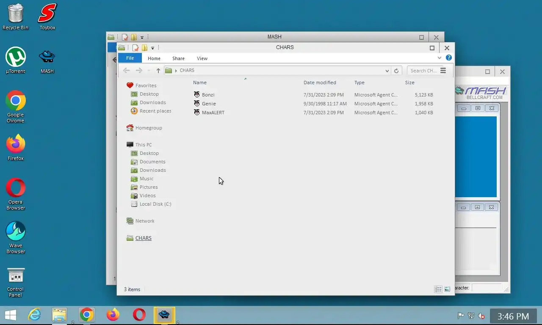The image size is (542, 325).
Task: Open the Opera taskbar icon
Action: click(139, 315)
